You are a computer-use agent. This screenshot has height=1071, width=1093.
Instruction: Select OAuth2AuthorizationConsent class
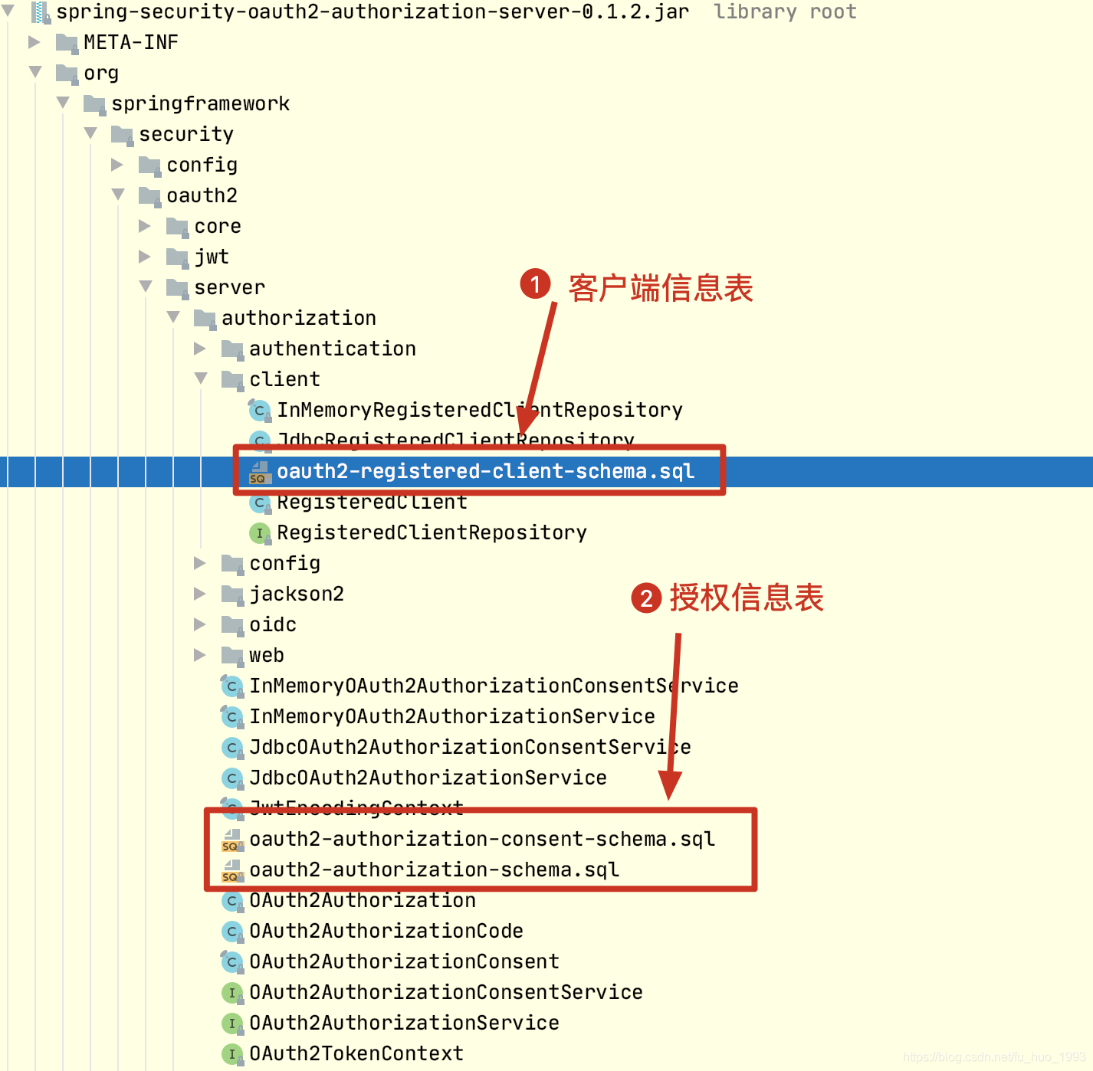404,961
